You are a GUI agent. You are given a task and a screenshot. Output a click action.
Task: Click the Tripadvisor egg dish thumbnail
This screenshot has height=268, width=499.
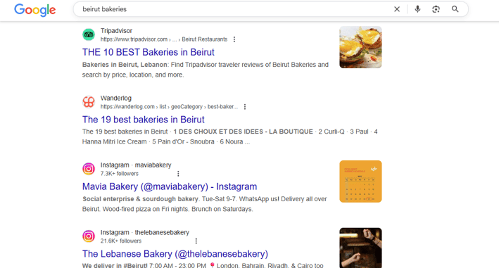360,47
